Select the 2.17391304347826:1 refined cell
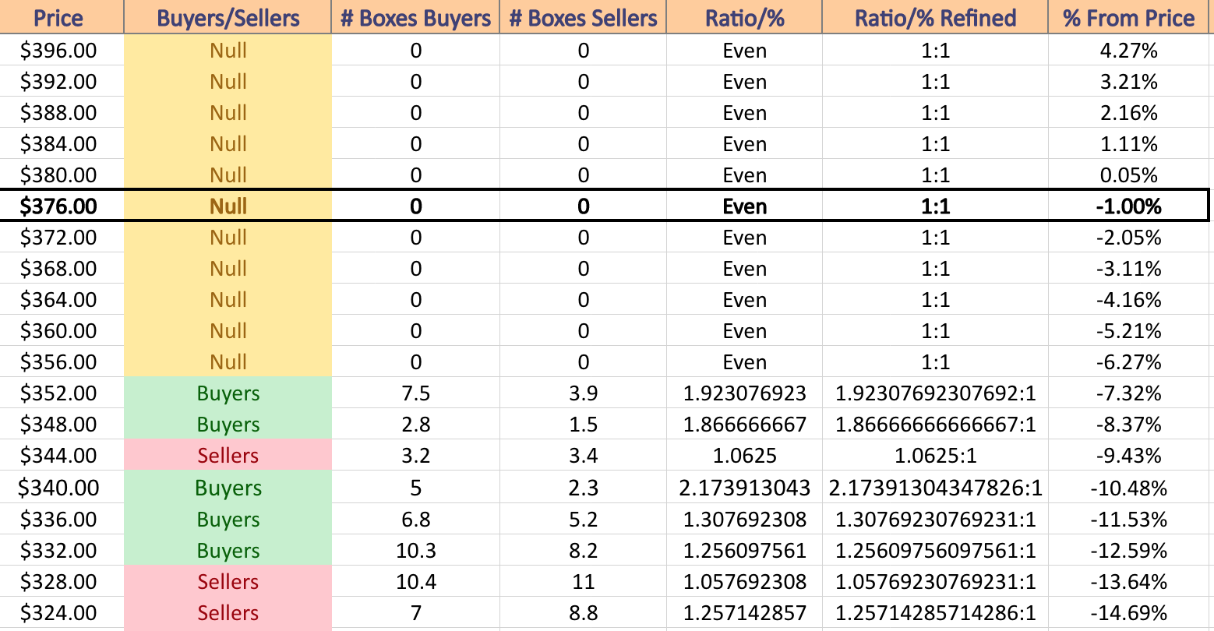The width and height of the screenshot is (1214, 631). tap(935, 488)
